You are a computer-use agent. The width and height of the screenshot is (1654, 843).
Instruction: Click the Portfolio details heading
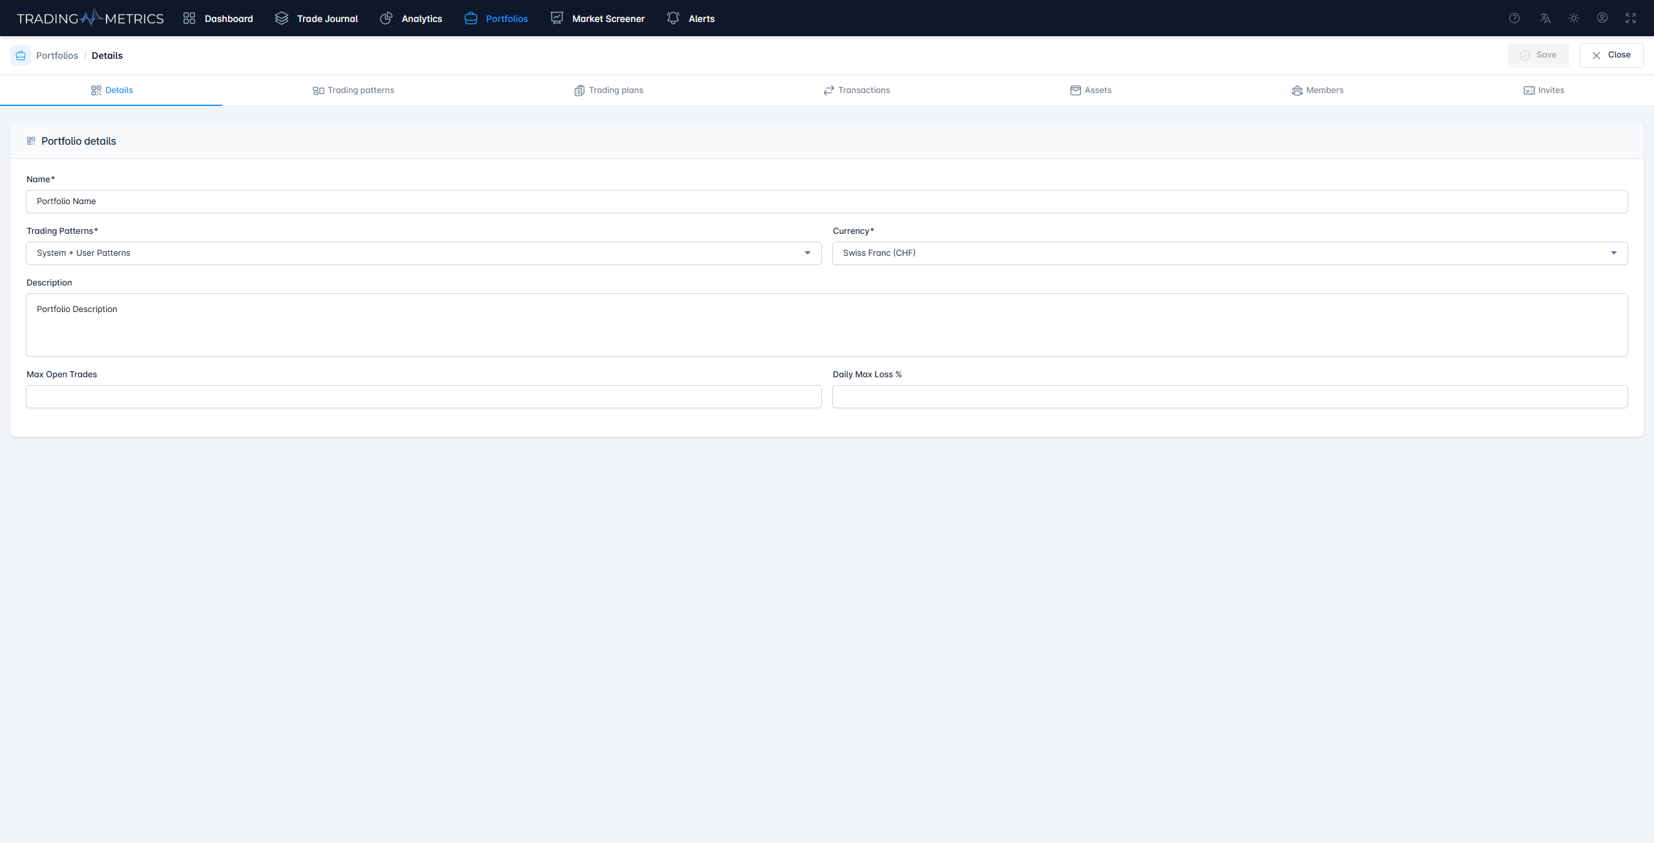[79, 141]
